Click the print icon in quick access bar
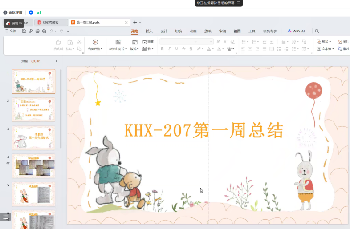This screenshot has height=229, width=350. pyautogui.click(x=37, y=31)
